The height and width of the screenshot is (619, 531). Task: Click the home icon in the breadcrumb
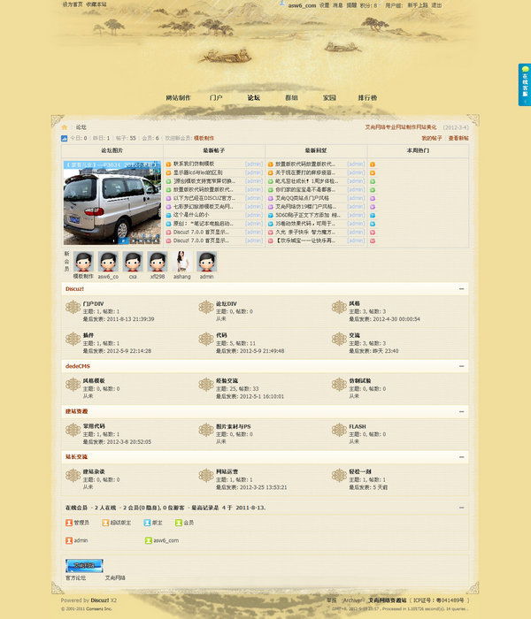(65, 127)
